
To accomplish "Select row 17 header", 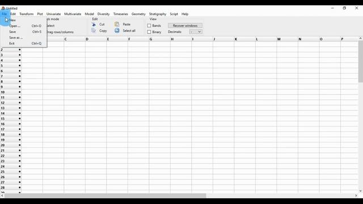I will point(11,129).
